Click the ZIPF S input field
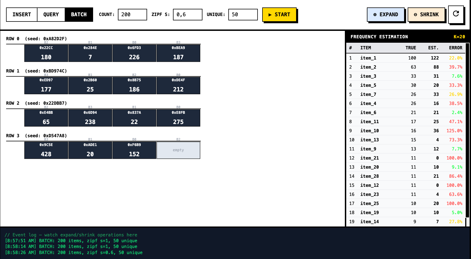471x259 pixels. tap(187, 15)
